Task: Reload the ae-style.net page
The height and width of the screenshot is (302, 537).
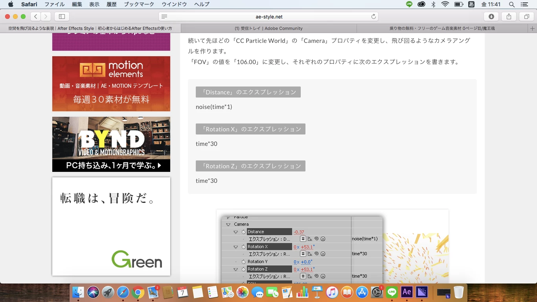Action: pos(373,17)
